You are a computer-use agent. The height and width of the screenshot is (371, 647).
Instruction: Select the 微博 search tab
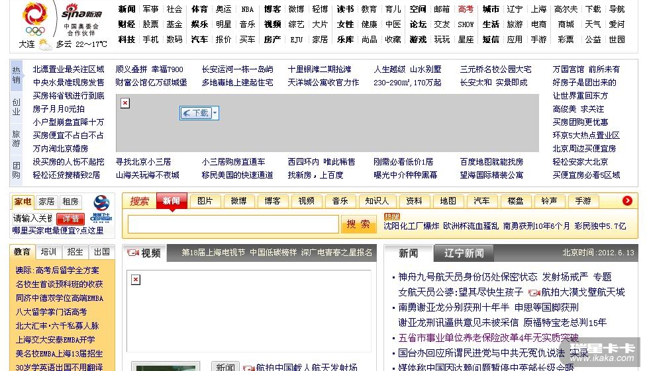[x=238, y=201]
